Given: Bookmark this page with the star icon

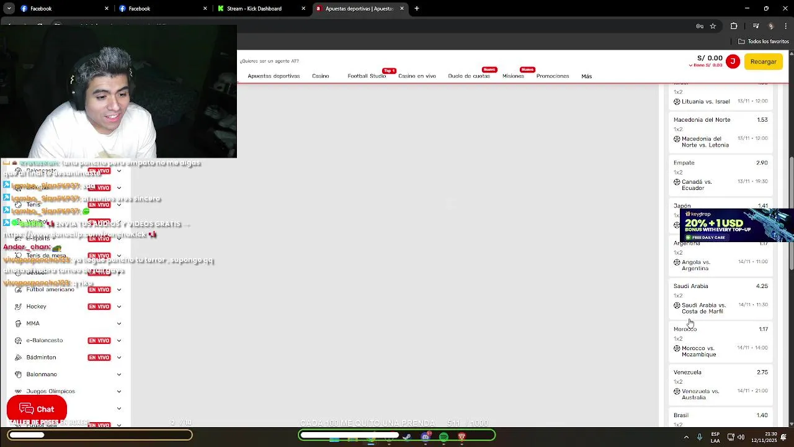Looking at the screenshot, I should [713, 26].
